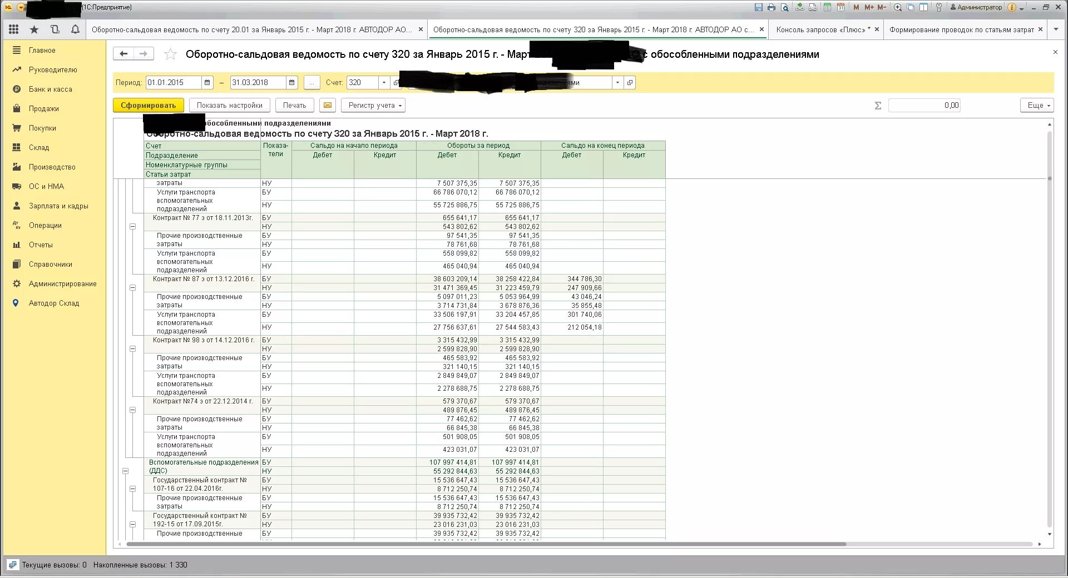
Task: Click the M+ memory add button
Action: [869, 7]
